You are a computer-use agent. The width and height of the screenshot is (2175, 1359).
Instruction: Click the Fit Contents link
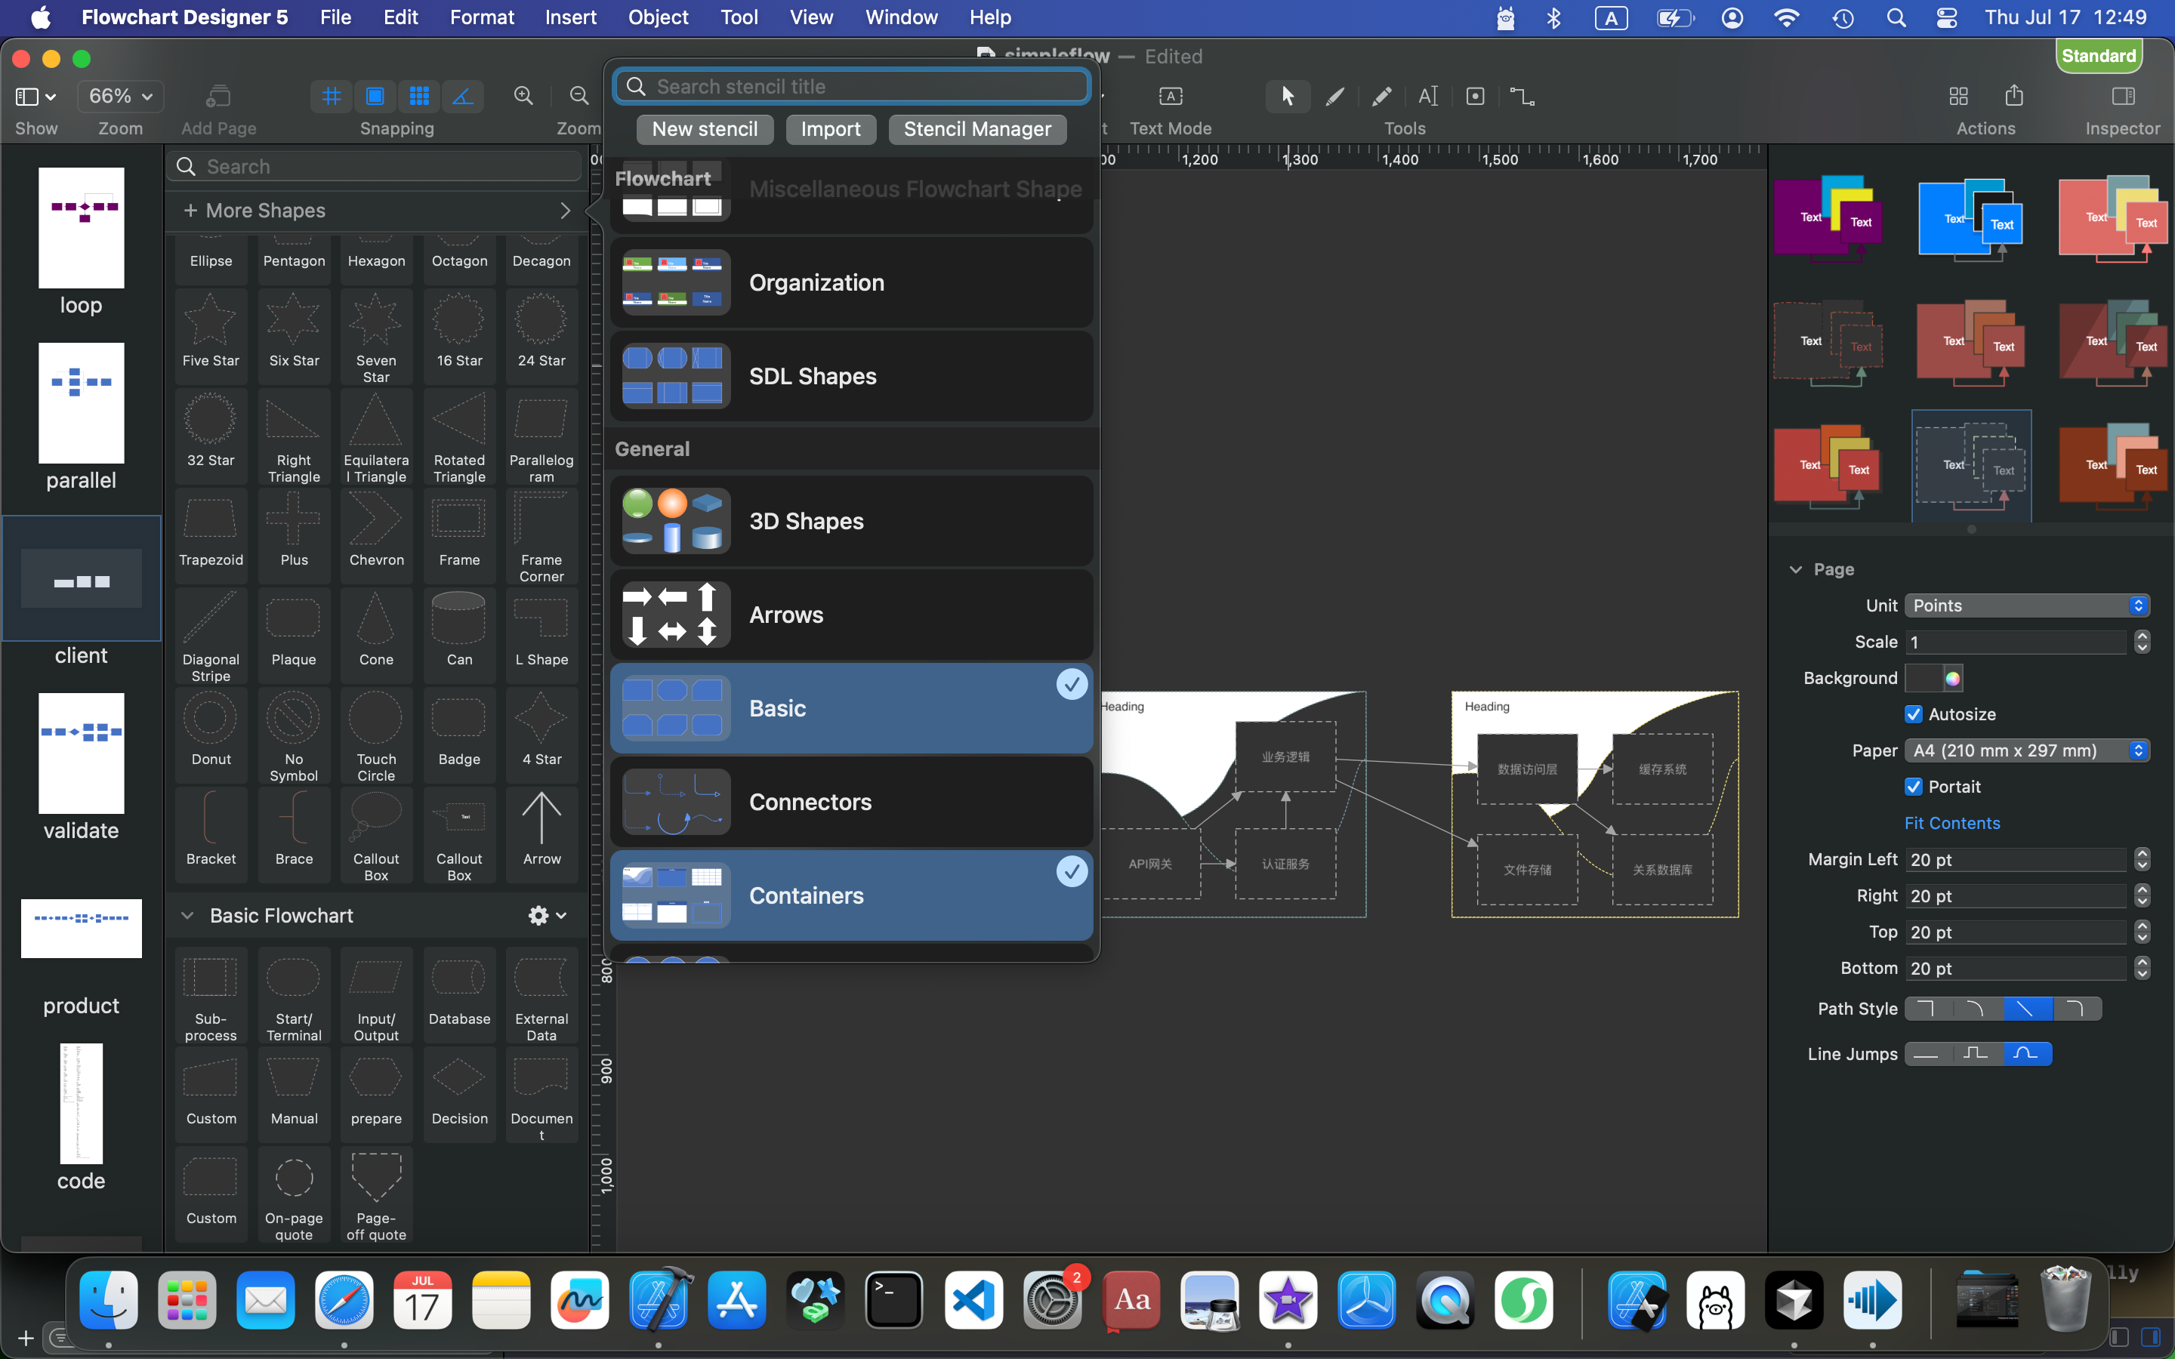coord(1952,822)
